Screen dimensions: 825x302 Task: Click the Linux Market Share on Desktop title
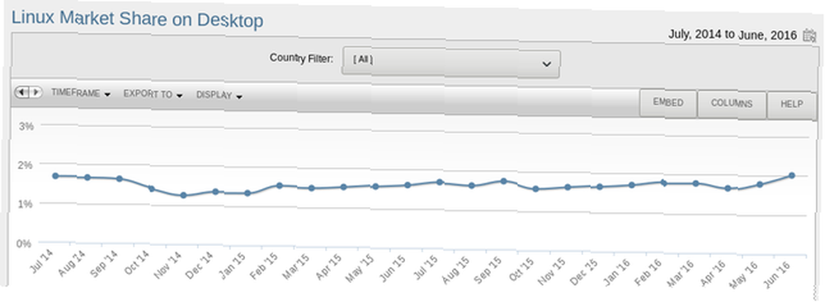(137, 20)
